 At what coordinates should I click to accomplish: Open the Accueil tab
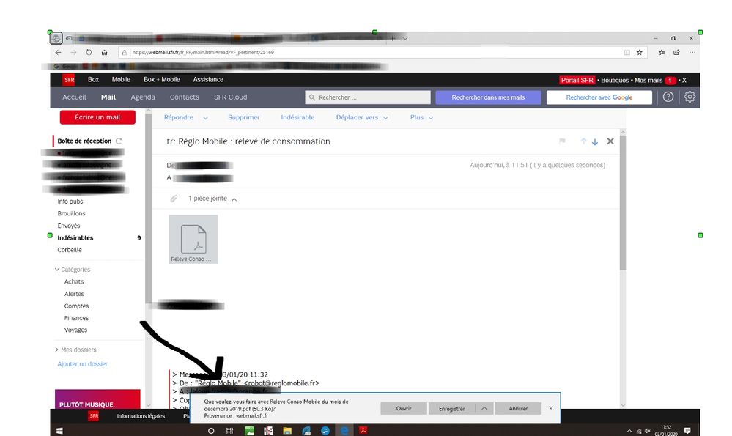click(x=74, y=97)
